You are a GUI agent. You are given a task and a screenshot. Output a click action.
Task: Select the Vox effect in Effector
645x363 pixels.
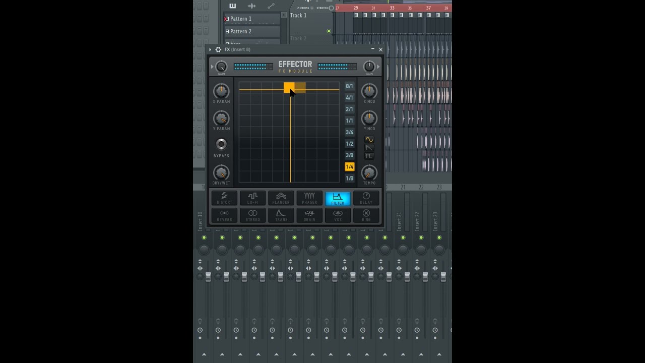[338, 215]
